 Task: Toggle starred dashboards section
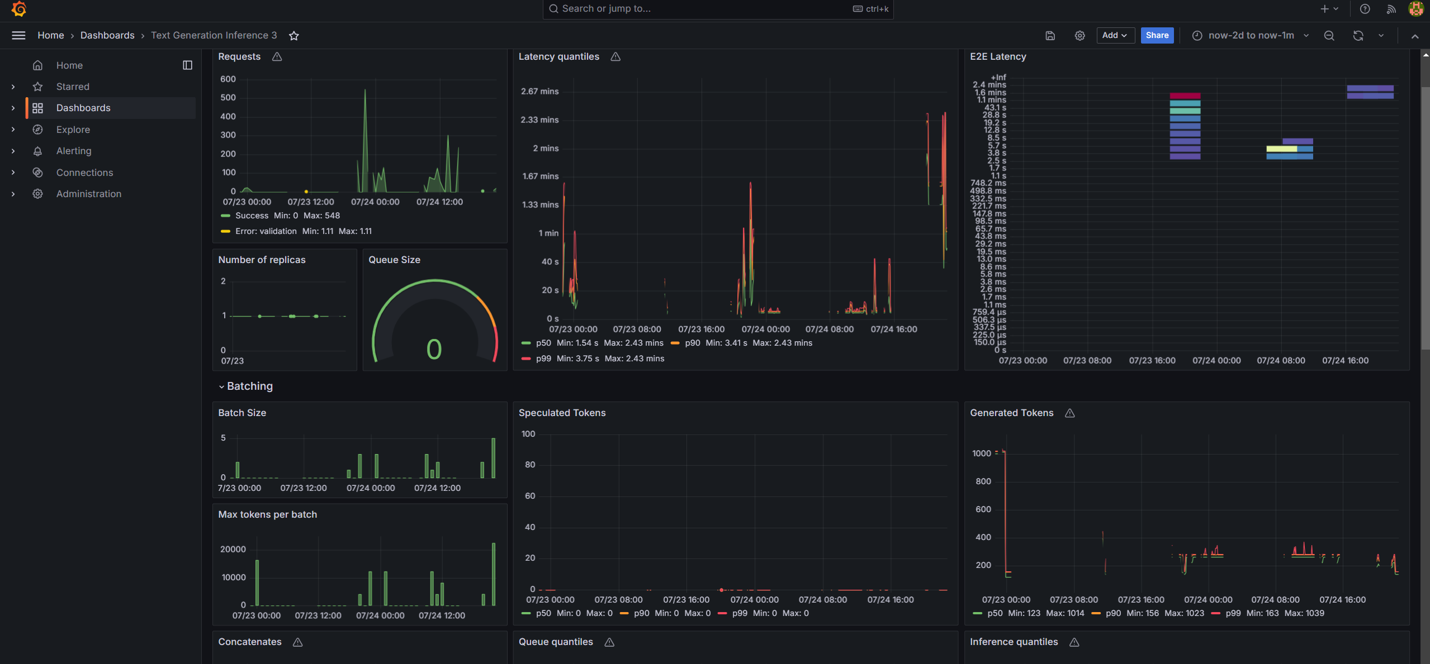pos(13,87)
